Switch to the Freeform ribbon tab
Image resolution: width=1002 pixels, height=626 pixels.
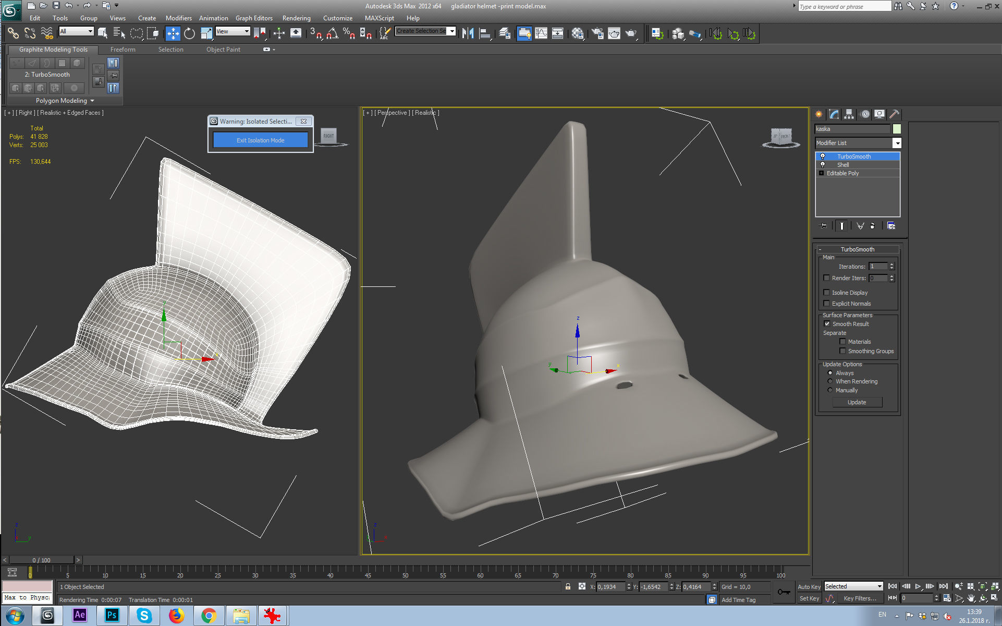[123, 50]
